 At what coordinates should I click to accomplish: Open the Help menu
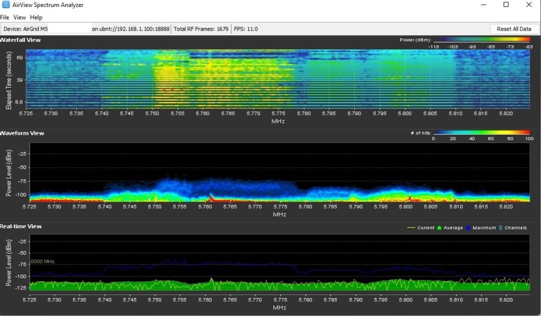[36, 18]
